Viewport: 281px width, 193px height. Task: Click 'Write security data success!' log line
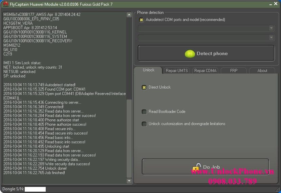[x=47, y=164]
